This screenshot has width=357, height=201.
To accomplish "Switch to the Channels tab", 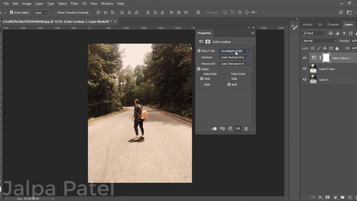I will point(334,25).
